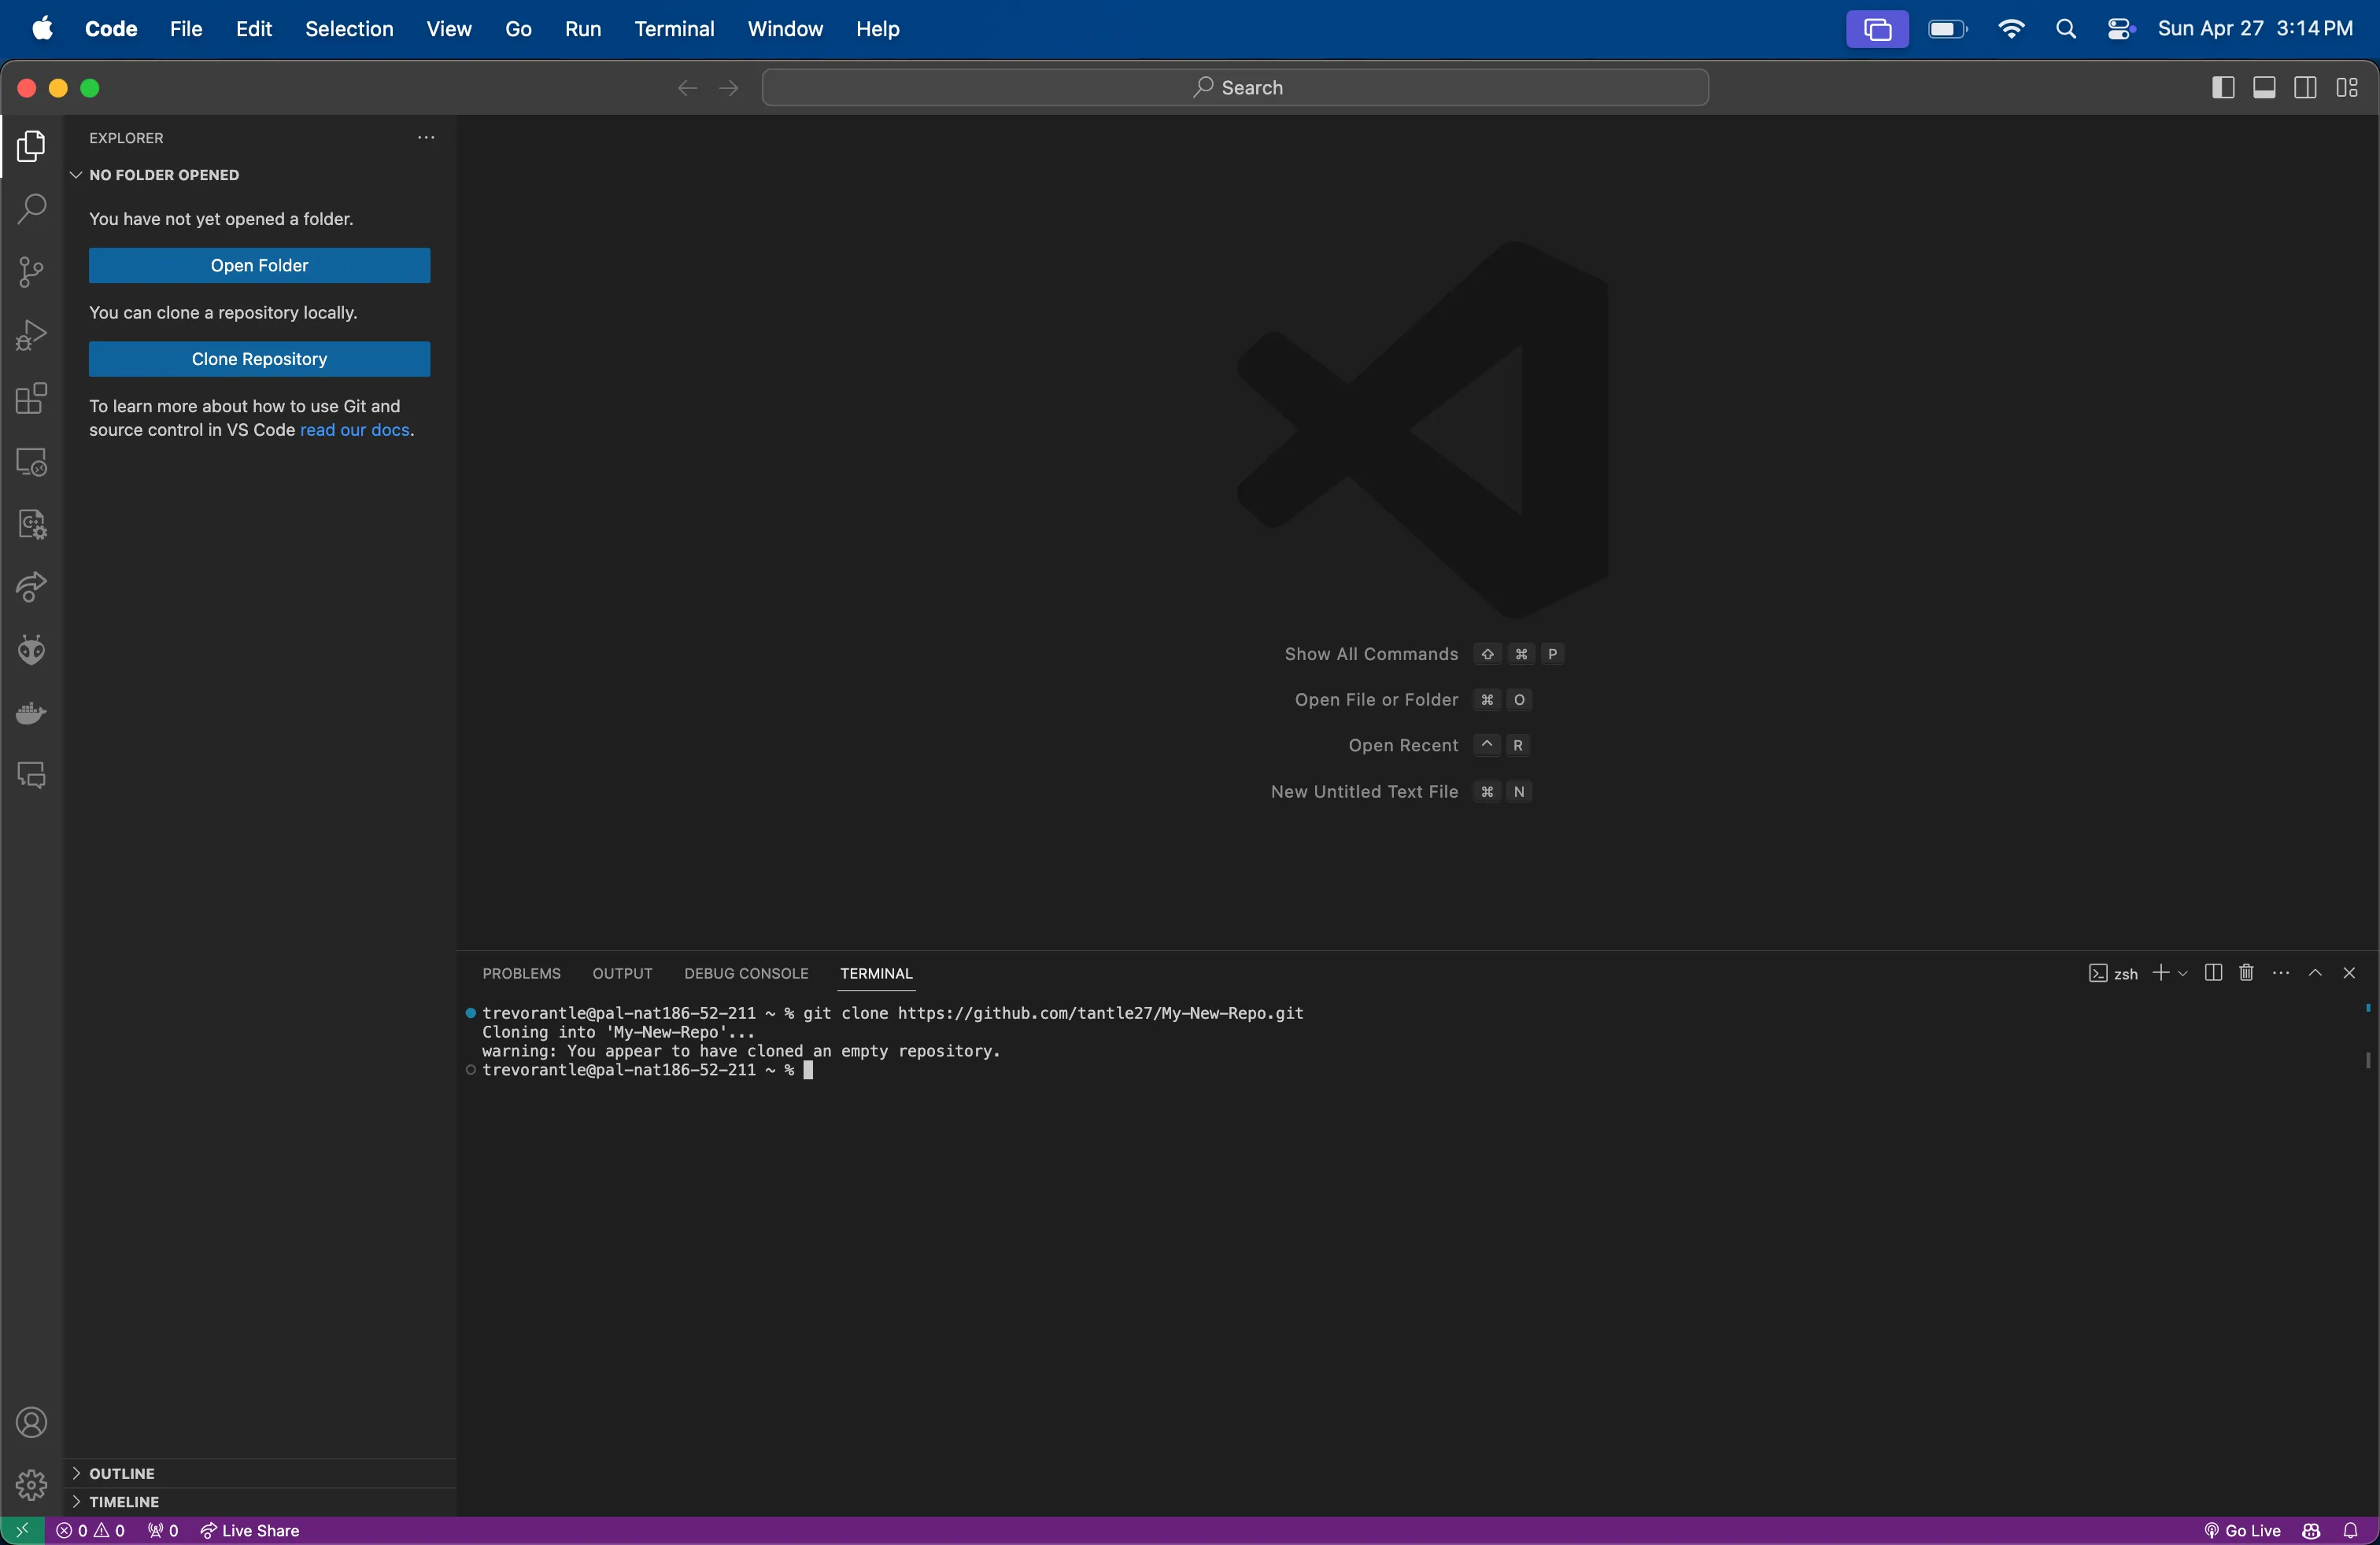Select the Terminal tab in panel
The image size is (2380, 1545).
pos(876,973)
